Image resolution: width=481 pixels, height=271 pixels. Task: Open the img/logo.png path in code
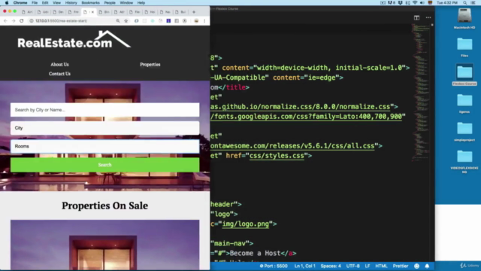coord(246,224)
